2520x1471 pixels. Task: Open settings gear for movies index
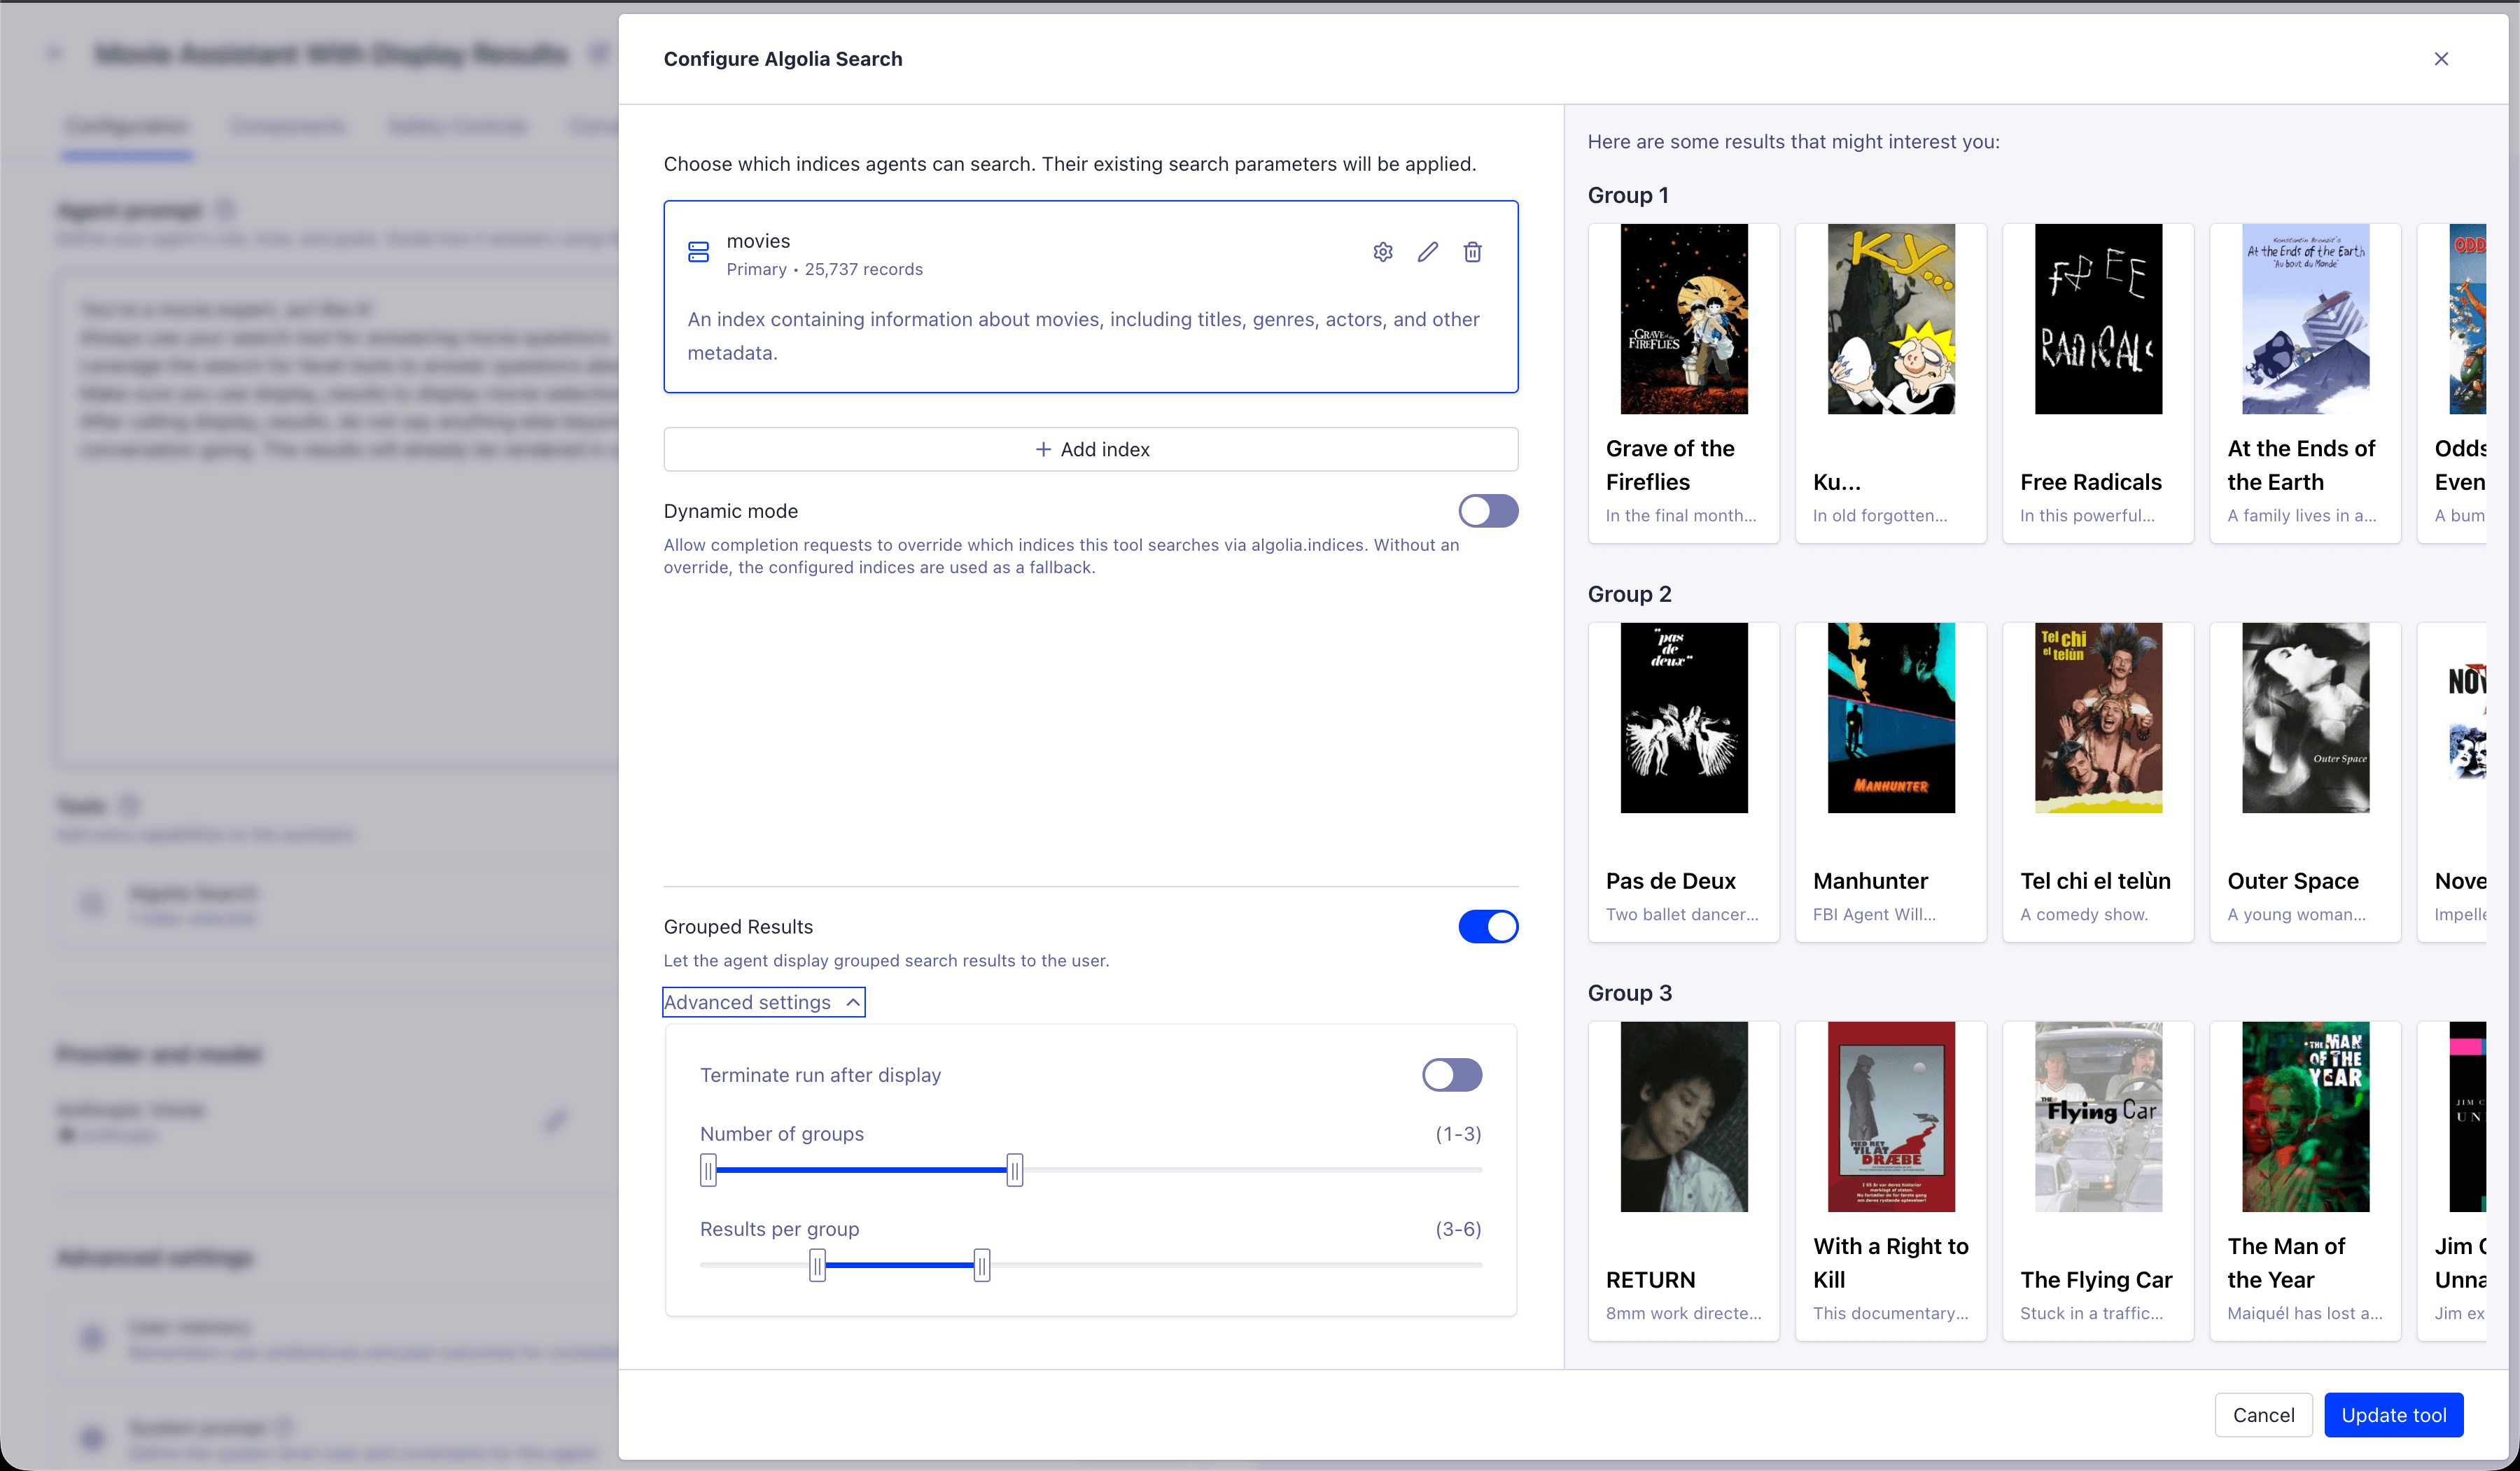[x=1383, y=252]
